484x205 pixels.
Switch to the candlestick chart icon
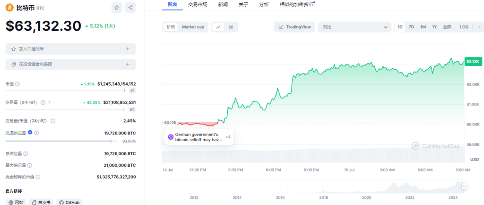tap(231, 27)
